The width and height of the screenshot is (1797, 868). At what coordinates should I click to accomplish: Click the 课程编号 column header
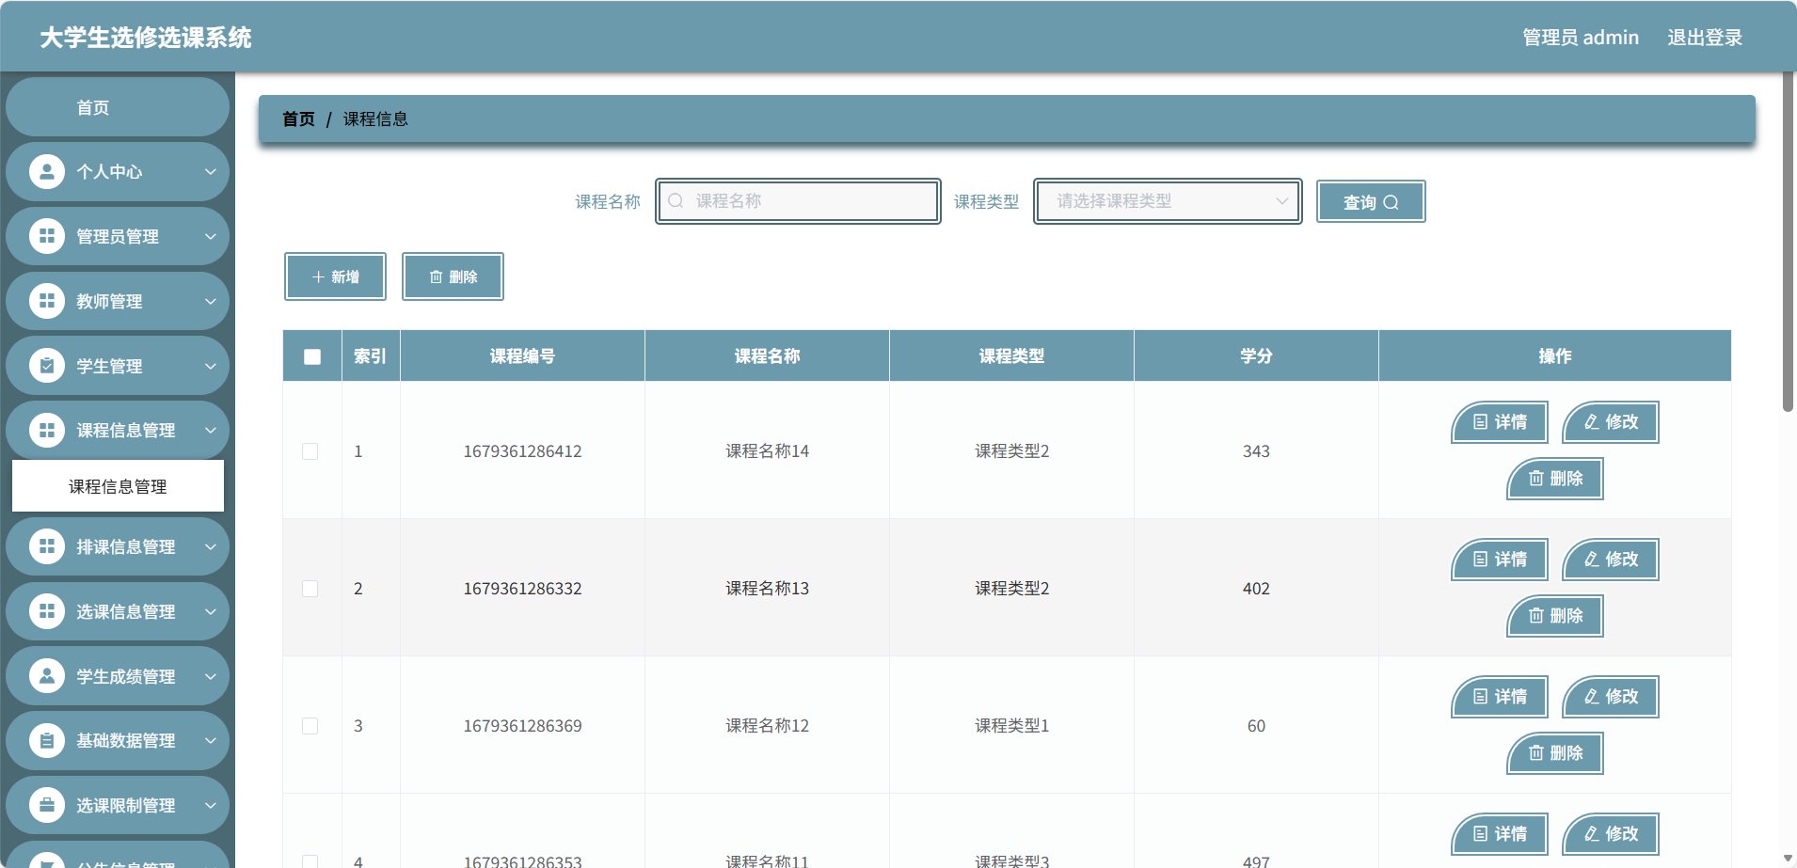[x=522, y=356]
